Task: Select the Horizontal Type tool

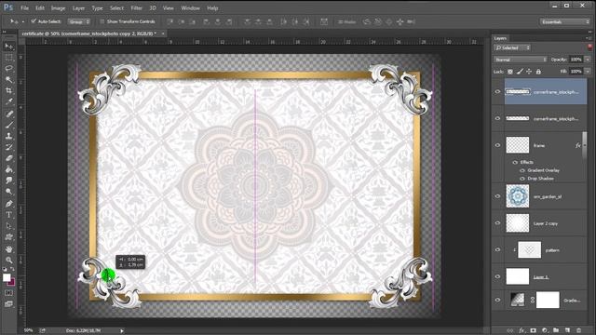Action: point(8,215)
